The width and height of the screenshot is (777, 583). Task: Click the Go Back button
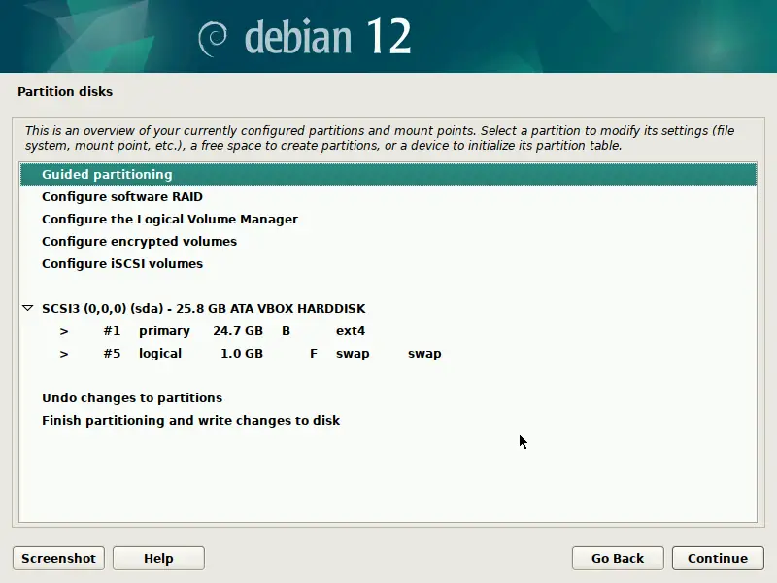[x=618, y=558]
